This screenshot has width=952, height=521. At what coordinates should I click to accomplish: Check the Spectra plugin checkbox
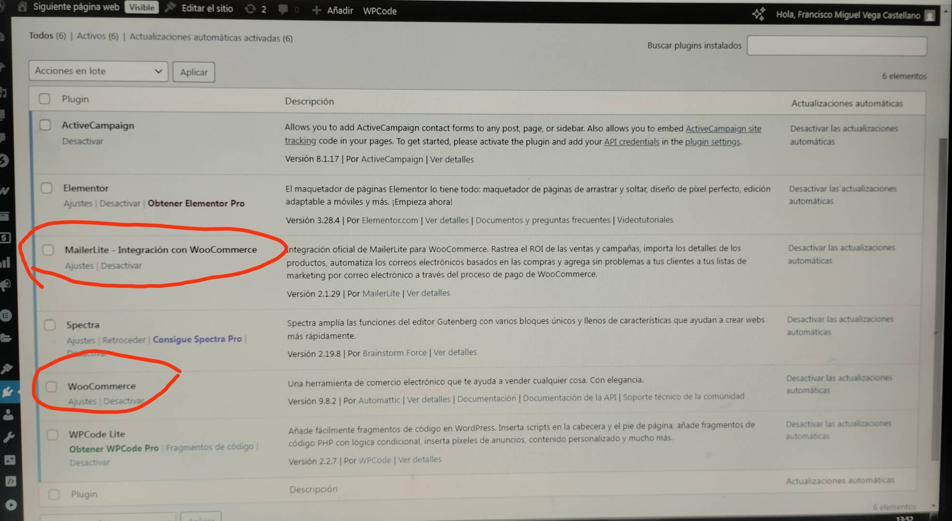[x=50, y=325]
